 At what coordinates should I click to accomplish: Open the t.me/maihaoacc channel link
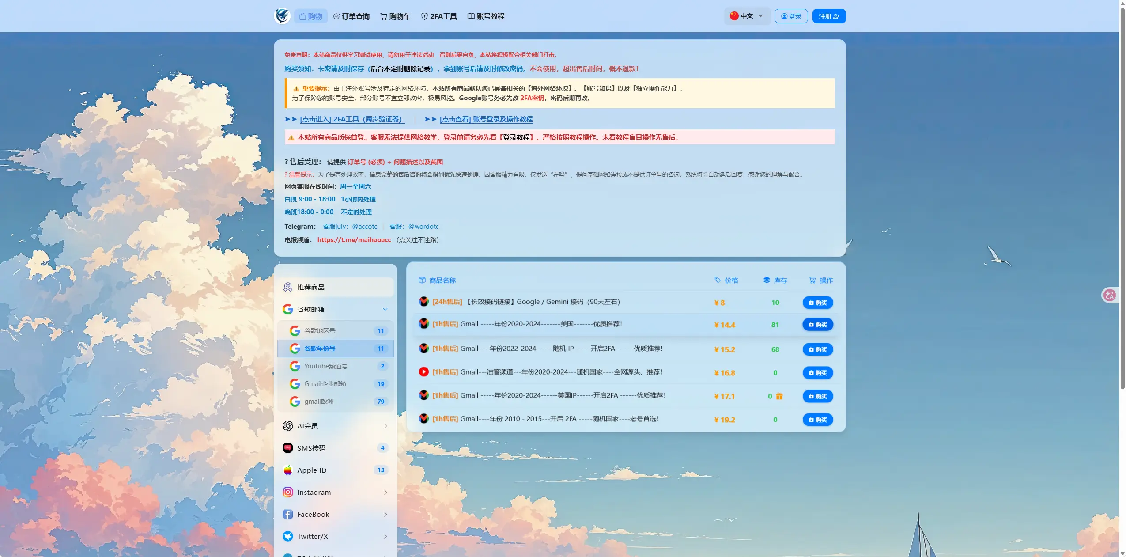[354, 240]
